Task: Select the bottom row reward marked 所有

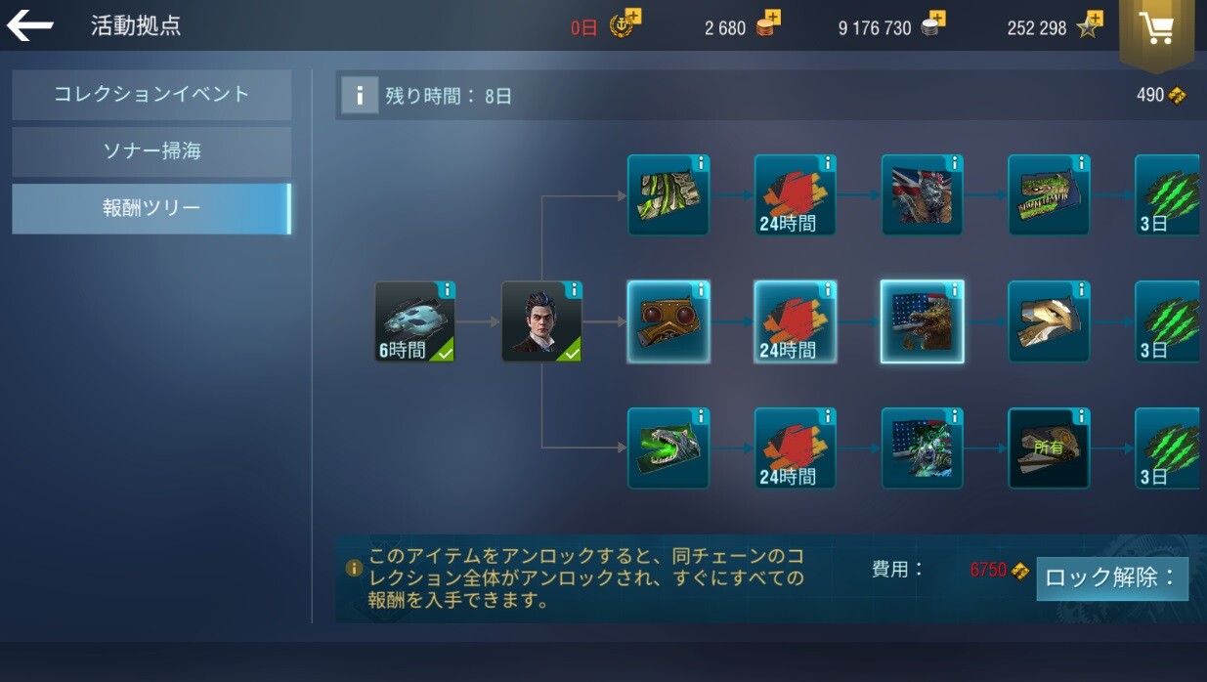Action: click(x=1049, y=448)
